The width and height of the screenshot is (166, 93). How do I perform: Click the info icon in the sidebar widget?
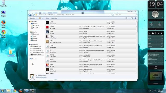click(150, 33)
